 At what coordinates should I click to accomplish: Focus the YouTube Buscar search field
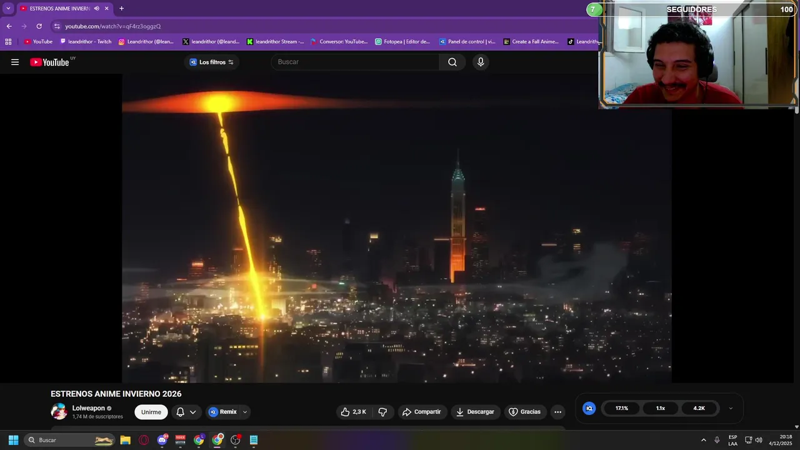(x=355, y=62)
